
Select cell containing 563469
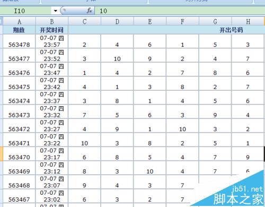click(x=19, y=168)
